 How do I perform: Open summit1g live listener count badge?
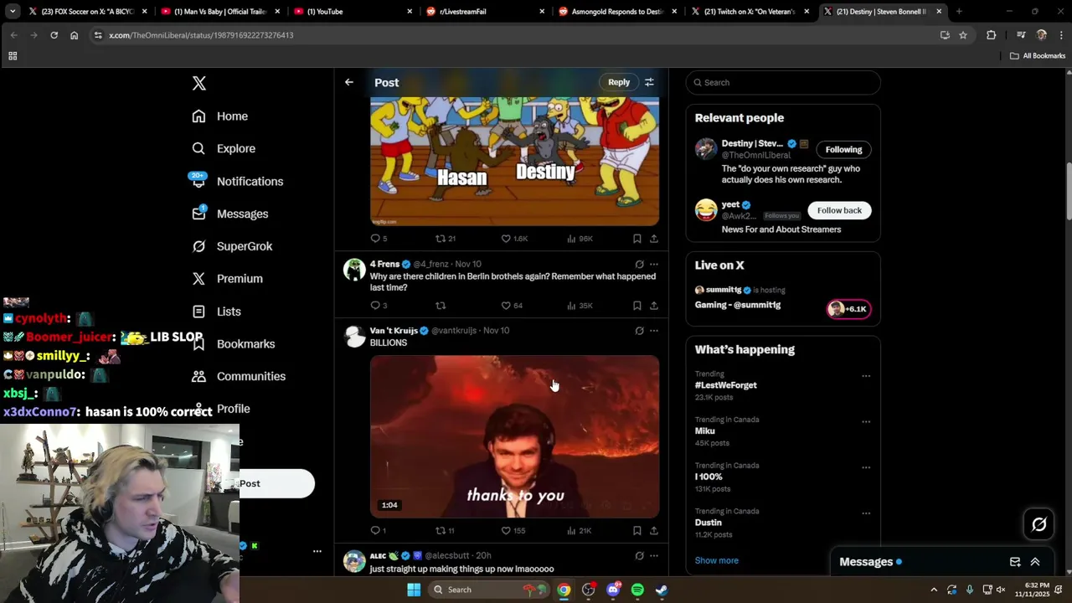(848, 309)
